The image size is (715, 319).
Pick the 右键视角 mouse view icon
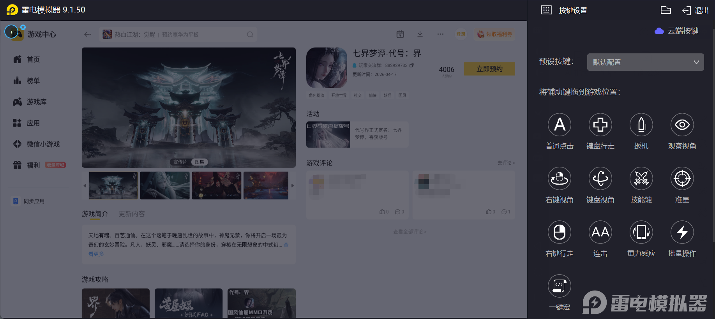pyautogui.click(x=560, y=178)
